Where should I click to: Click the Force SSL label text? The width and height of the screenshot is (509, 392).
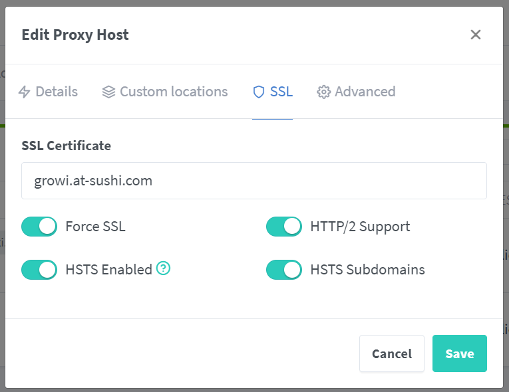(x=95, y=227)
